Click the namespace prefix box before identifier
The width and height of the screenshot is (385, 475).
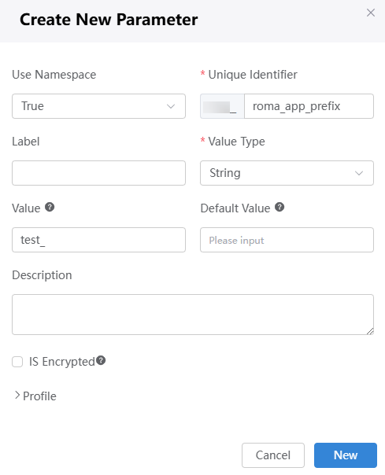pos(222,106)
